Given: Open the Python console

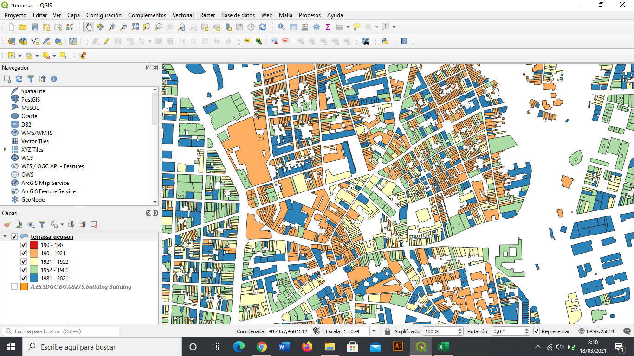Looking at the screenshot, I should pyautogui.click(x=385, y=41).
